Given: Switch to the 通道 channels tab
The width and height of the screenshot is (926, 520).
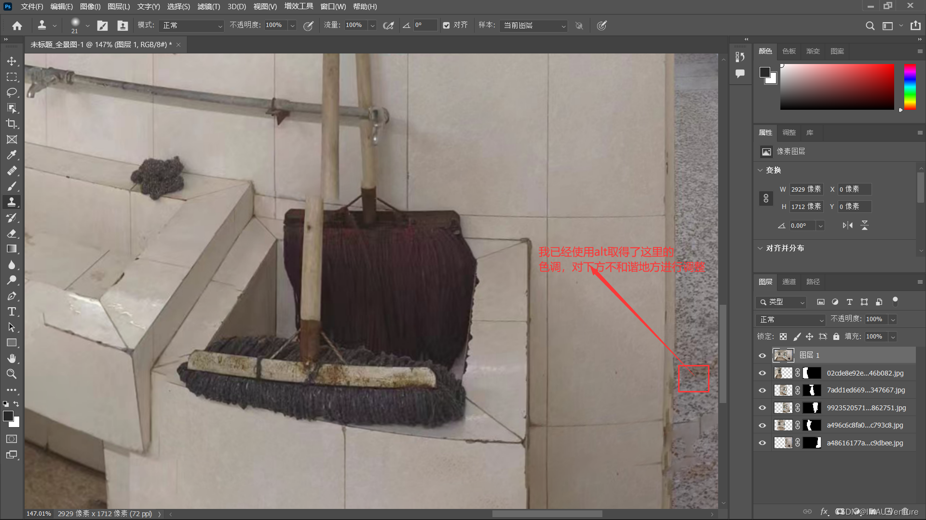Looking at the screenshot, I should tap(789, 282).
